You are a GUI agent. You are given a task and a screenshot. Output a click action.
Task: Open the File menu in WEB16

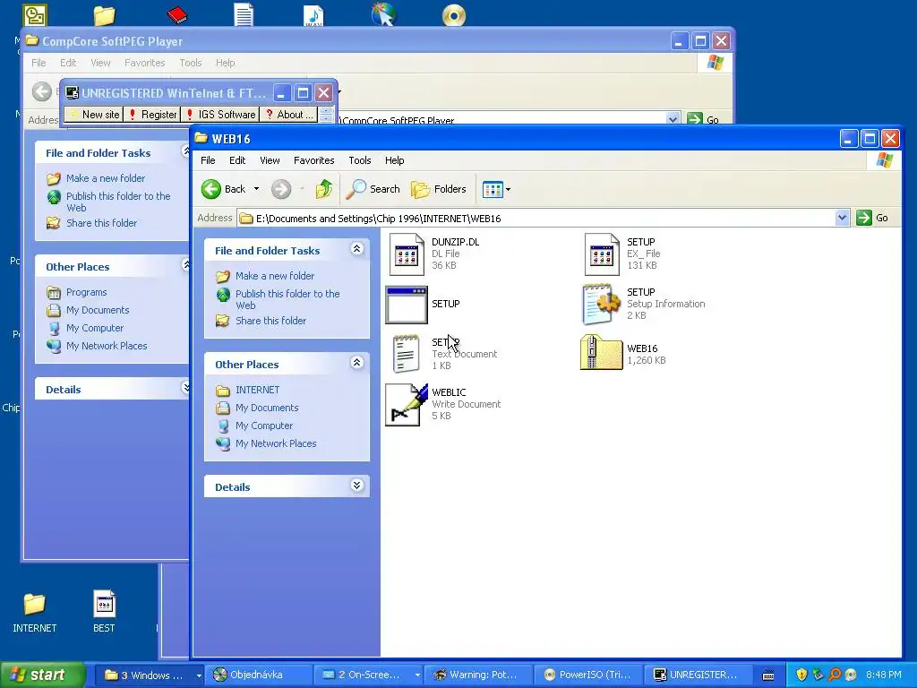point(208,160)
